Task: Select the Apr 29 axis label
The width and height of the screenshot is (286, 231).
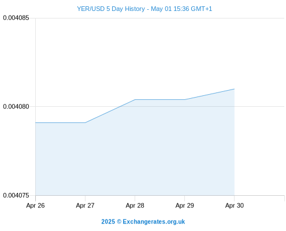Action: [x=184, y=206]
